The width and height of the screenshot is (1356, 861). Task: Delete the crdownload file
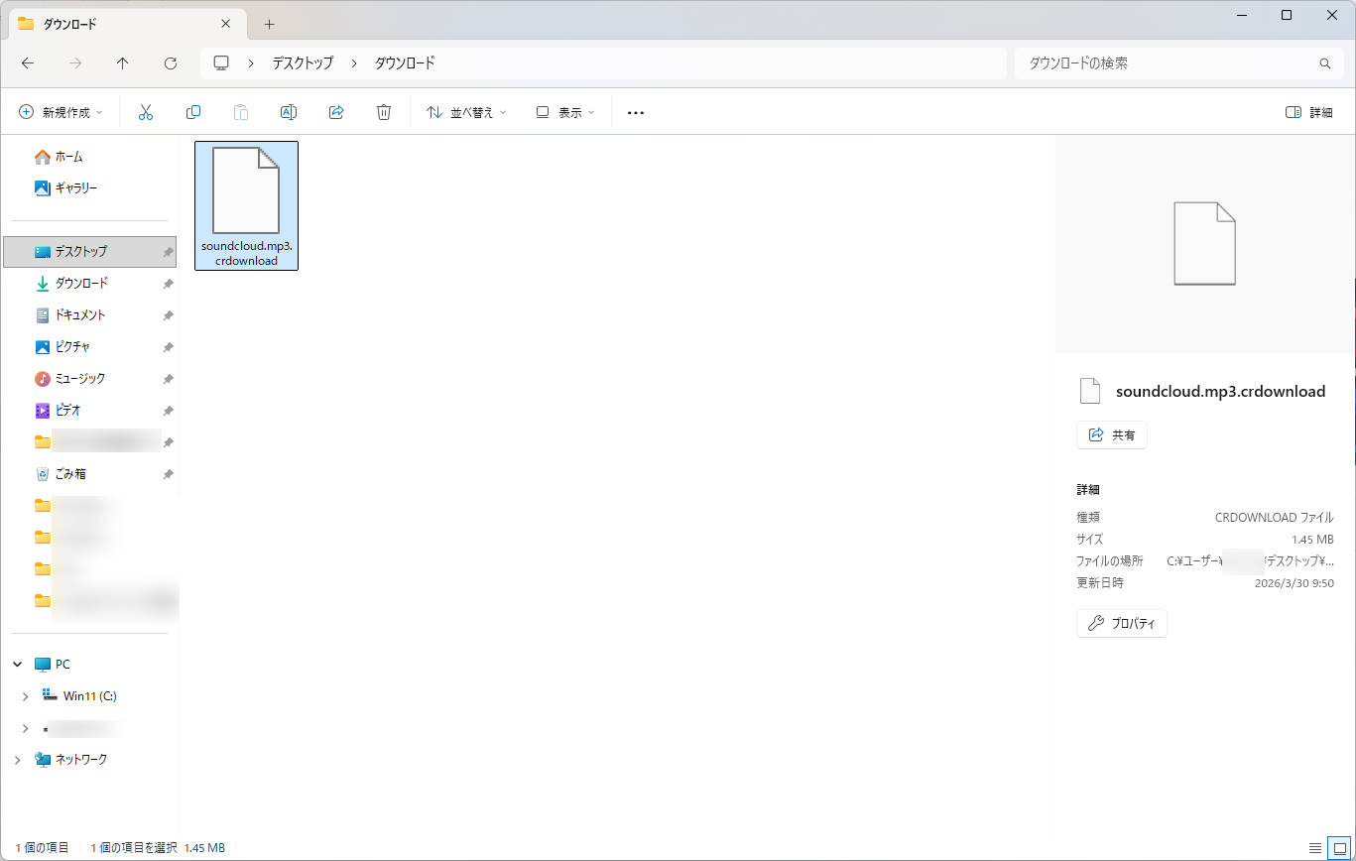(x=384, y=111)
